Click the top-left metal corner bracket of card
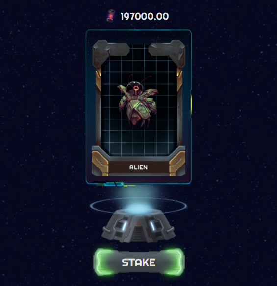 coord(109,51)
